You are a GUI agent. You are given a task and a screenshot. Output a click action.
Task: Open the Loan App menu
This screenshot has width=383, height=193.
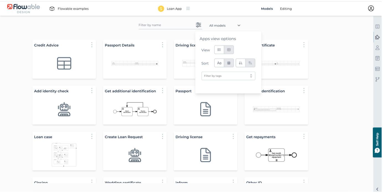tap(188, 9)
